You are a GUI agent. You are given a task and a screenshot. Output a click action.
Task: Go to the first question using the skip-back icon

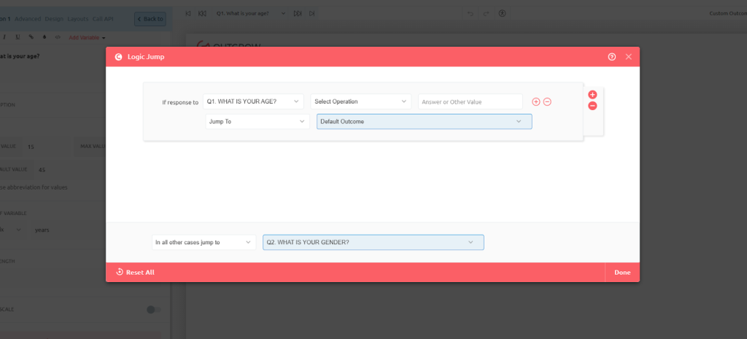click(x=188, y=13)
